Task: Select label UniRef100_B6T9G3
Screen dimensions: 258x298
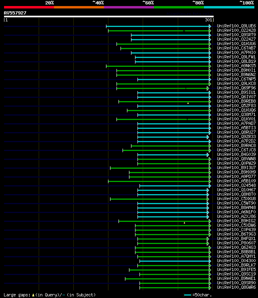Action: click(x=236, y=234)
